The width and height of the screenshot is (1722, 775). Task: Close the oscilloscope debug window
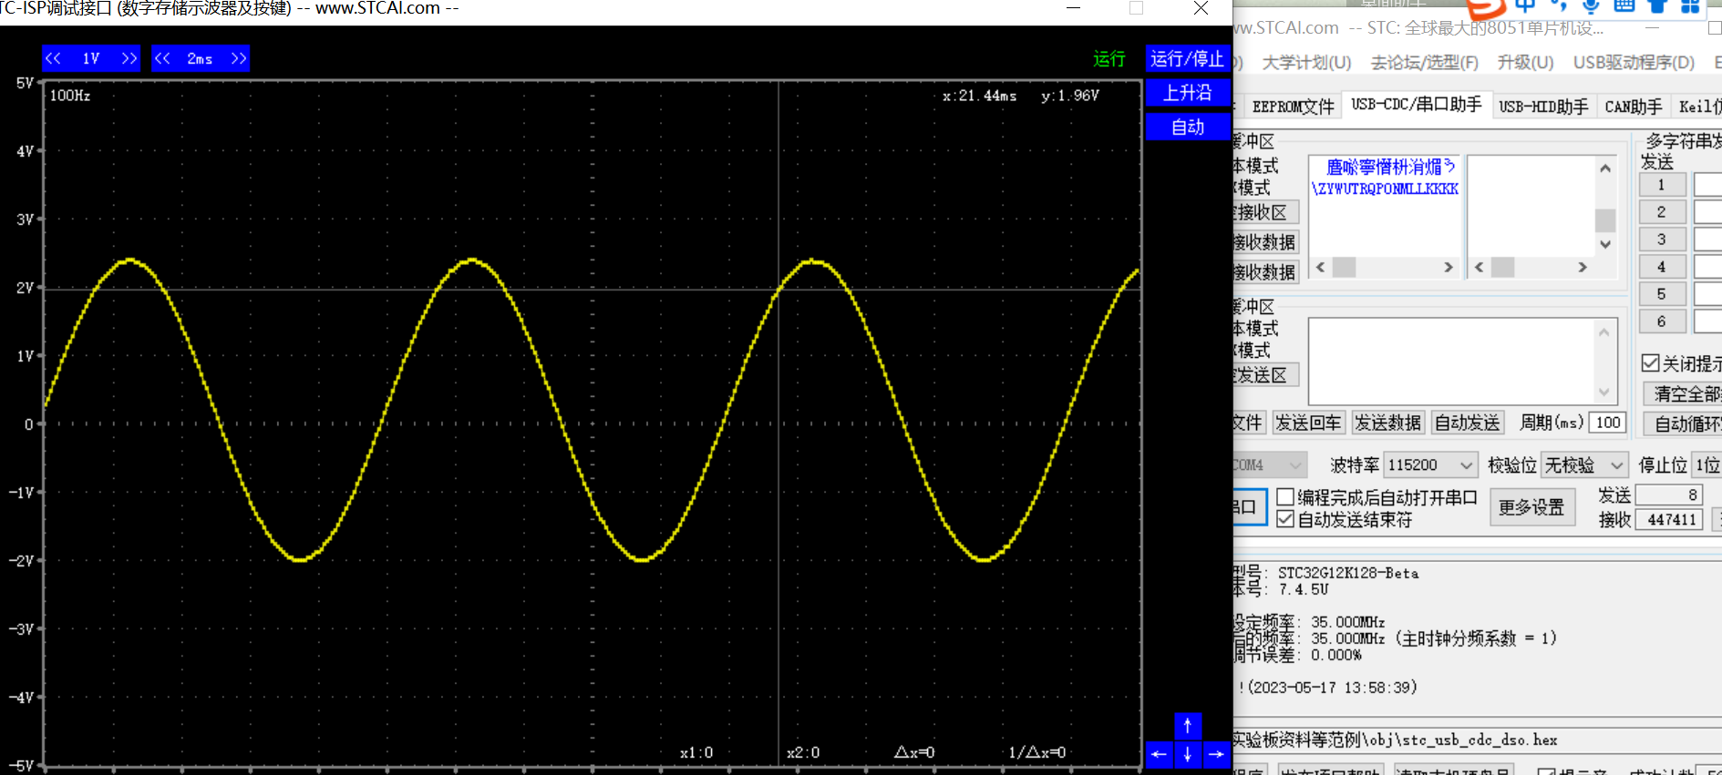tap(1201, 8)
